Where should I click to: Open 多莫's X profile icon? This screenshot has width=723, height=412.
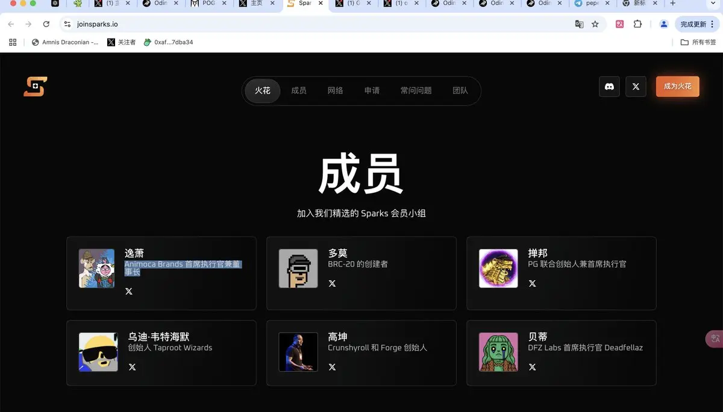tap(332, 283)
